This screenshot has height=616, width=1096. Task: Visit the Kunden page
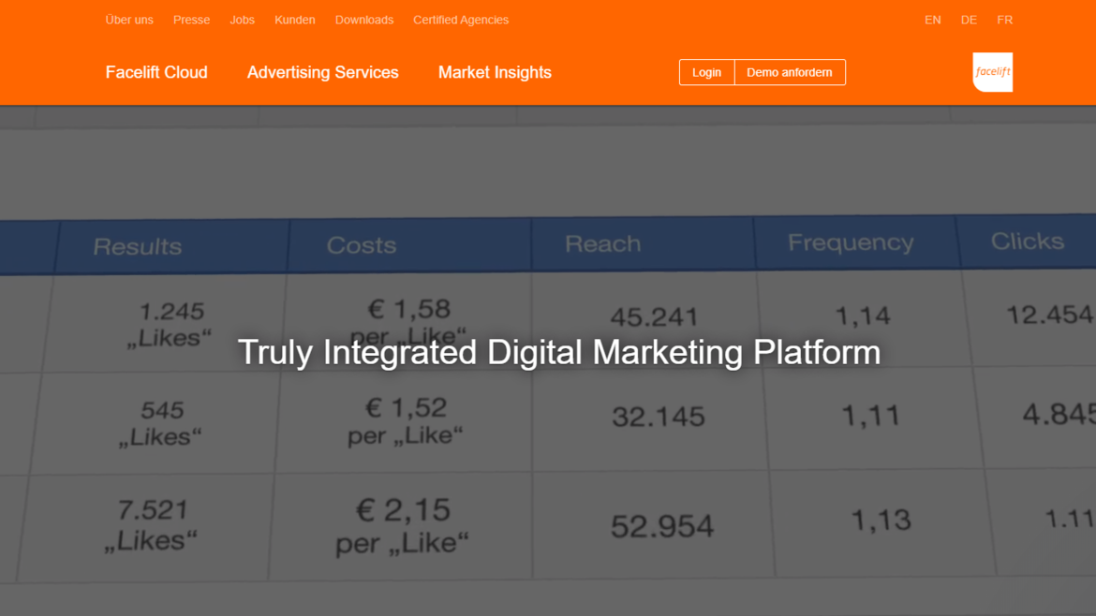pyautogui.click(x=294, y=20)
